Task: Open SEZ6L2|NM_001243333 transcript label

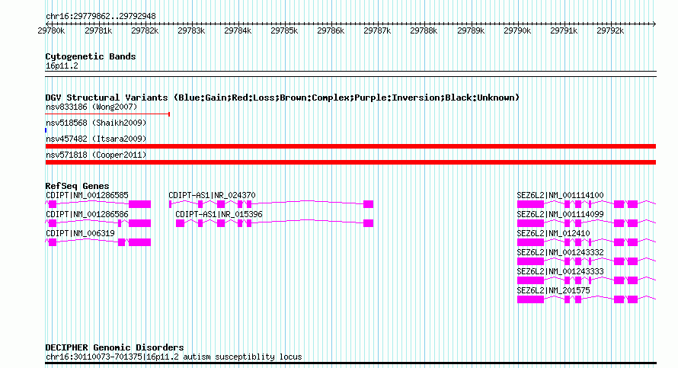Action: [x=560, y=271]
